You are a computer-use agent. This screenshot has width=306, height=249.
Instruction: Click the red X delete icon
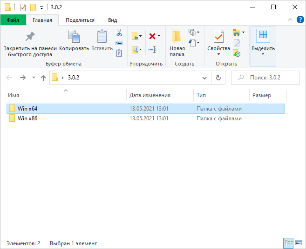point(152,36)
